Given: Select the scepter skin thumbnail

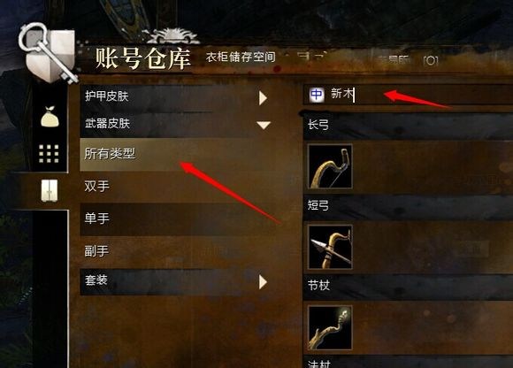Looking at the screenshot, I should pos(330,328).
